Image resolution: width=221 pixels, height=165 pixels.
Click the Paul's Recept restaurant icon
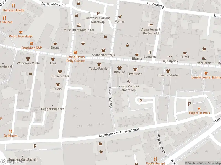(155, 159)
